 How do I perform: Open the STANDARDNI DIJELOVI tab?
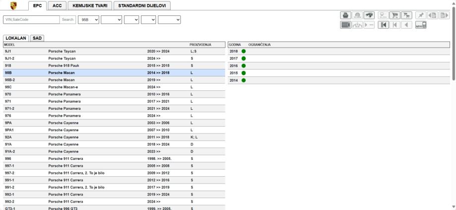tap(142, 5)
